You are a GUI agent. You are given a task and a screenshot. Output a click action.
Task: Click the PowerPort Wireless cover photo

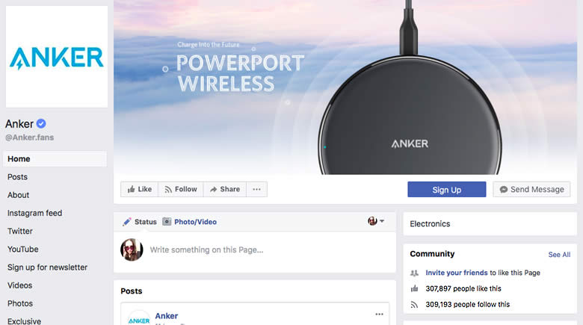(x=345, y=87)
